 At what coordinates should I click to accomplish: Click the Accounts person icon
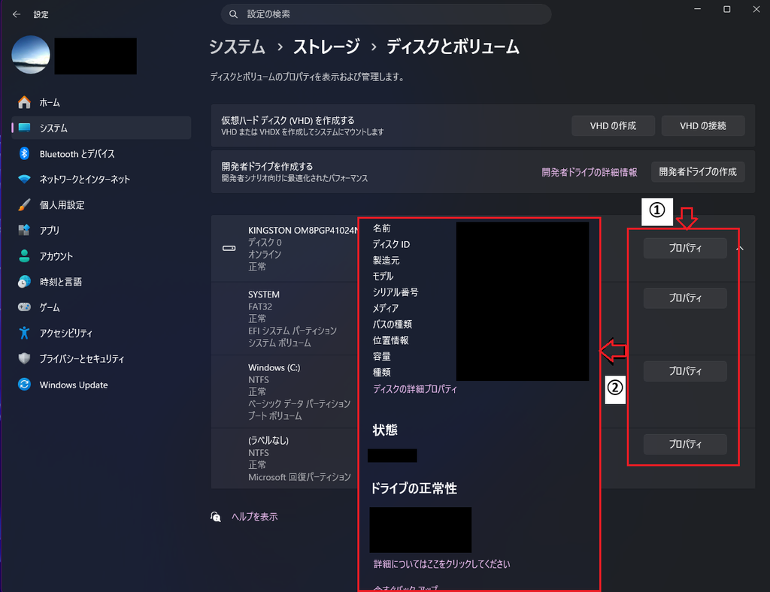pos(24,255)
